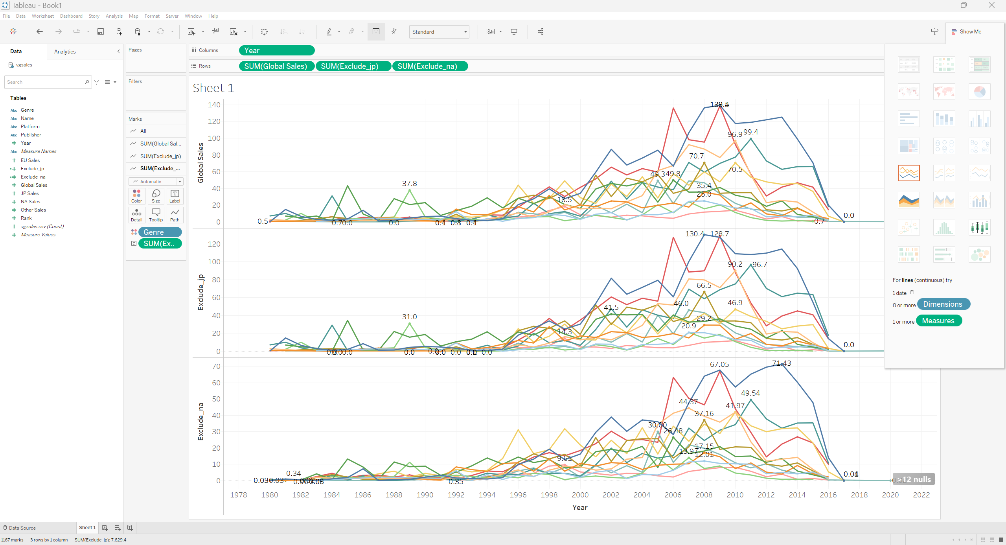The width and height of the screenshot is (1006, 545).
Task: Open the Automatic mark type dropdown
Action: (156, 181)
